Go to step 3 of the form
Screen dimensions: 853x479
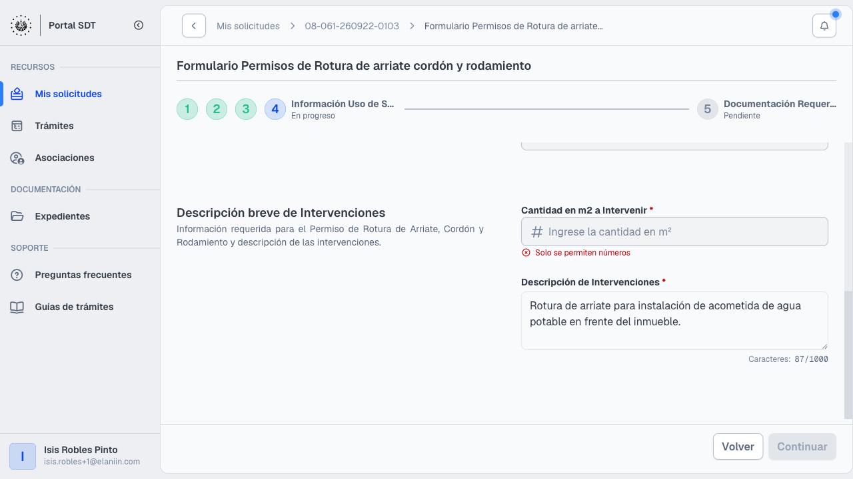click(246, 109)
